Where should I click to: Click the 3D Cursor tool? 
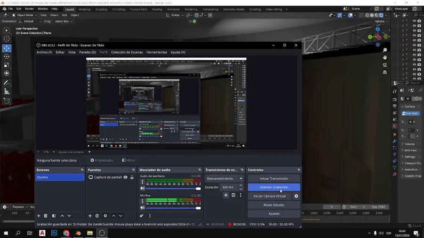click(7, 39)
